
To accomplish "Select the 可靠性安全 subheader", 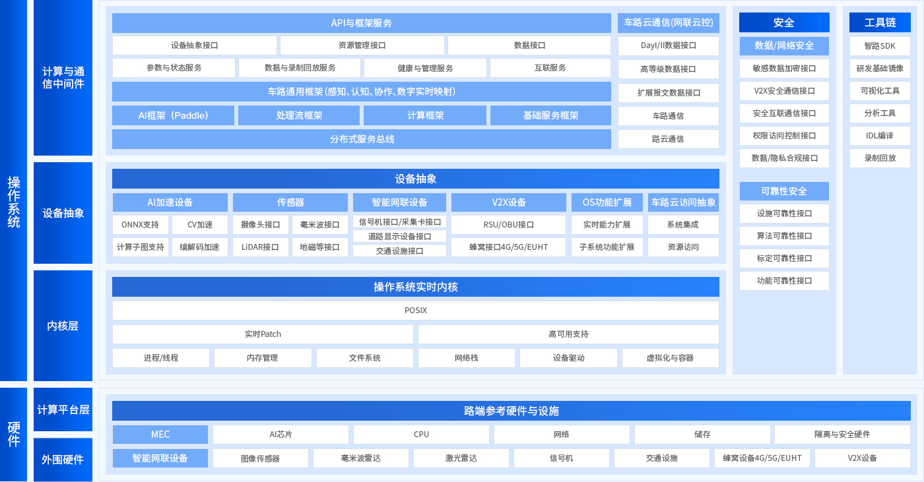I will coord(784,191).
